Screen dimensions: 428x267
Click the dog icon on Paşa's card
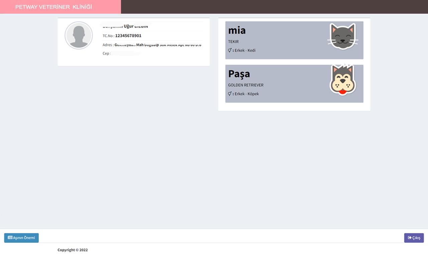pyautogui.click(x=343, y=79)
